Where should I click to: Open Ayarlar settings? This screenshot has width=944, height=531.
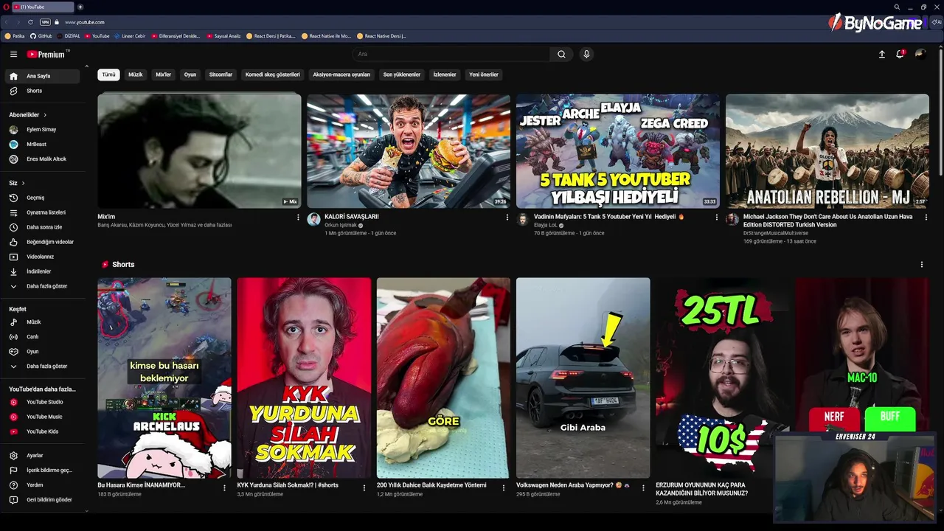coord(42,456)
